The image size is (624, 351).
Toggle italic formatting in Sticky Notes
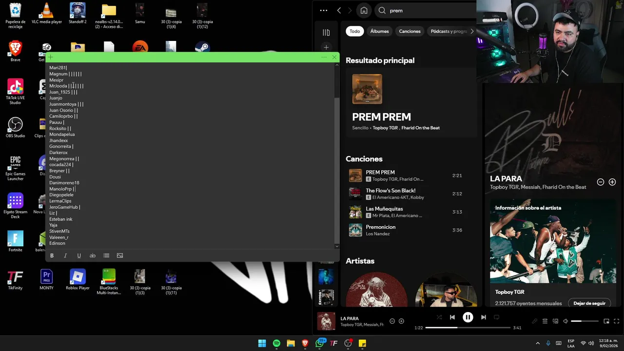tap(65, 255)
